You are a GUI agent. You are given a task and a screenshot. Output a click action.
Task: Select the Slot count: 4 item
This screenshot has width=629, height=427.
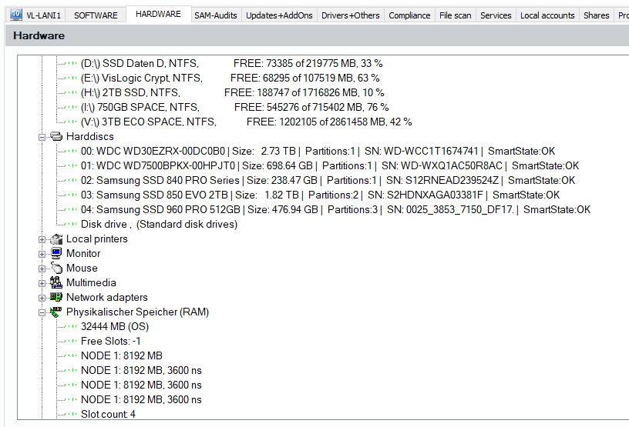[x=108, y=415]
